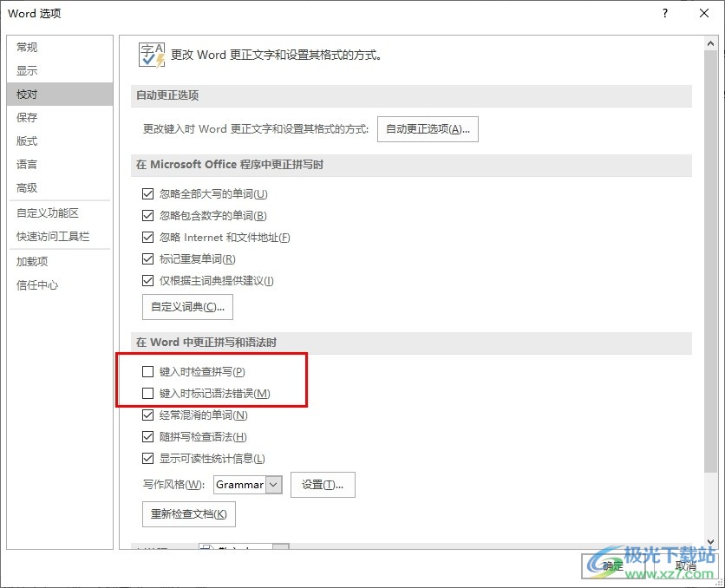The width and height of the screenshot is (725, 588).
Task: Open the 常规 category
Action: [x=60, y=47]
